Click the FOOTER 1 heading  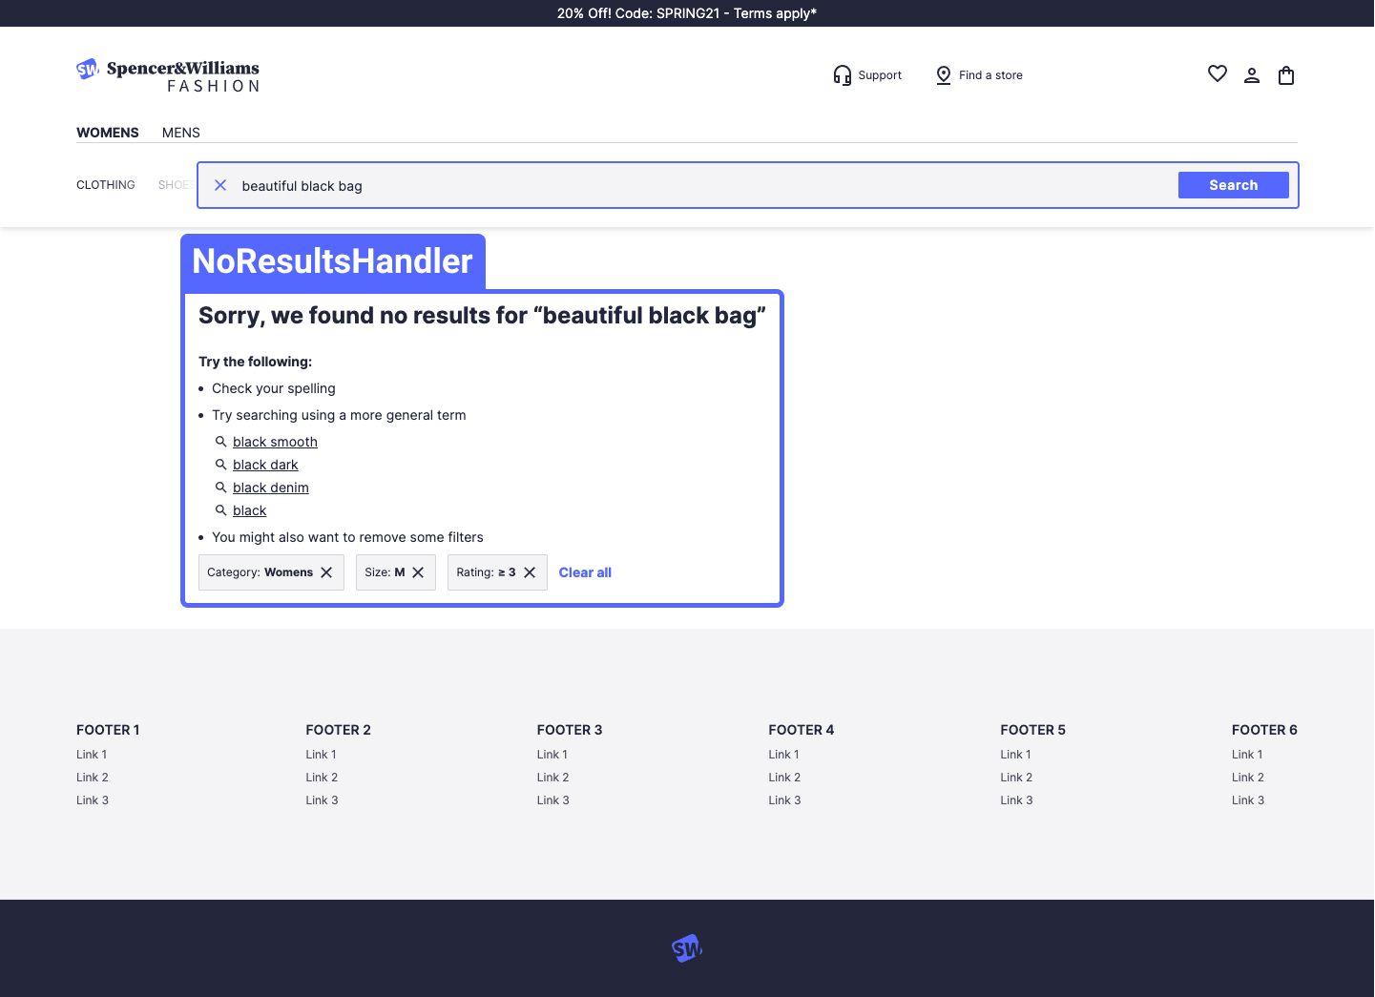tap(108, 730)
